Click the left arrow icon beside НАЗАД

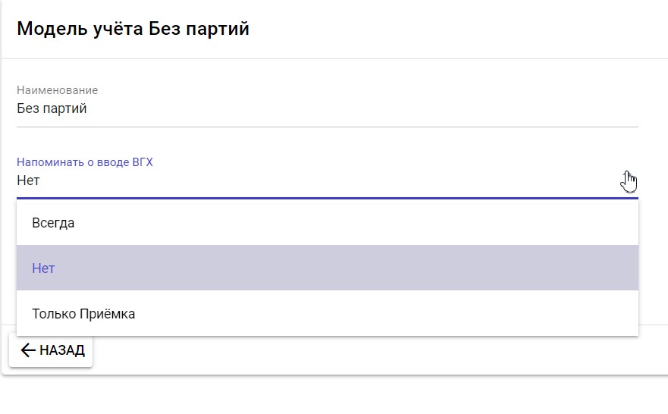tap(28, 350)
